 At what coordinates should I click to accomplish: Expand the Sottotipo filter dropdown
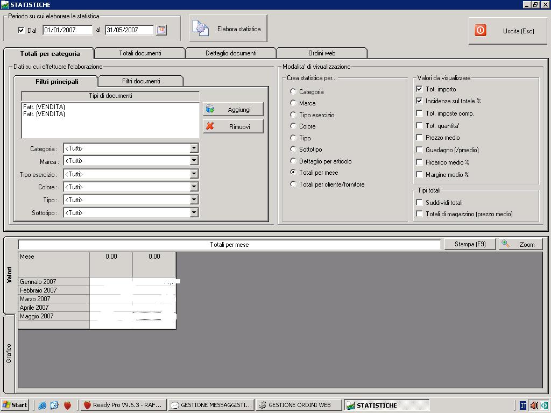pos(194,212)
